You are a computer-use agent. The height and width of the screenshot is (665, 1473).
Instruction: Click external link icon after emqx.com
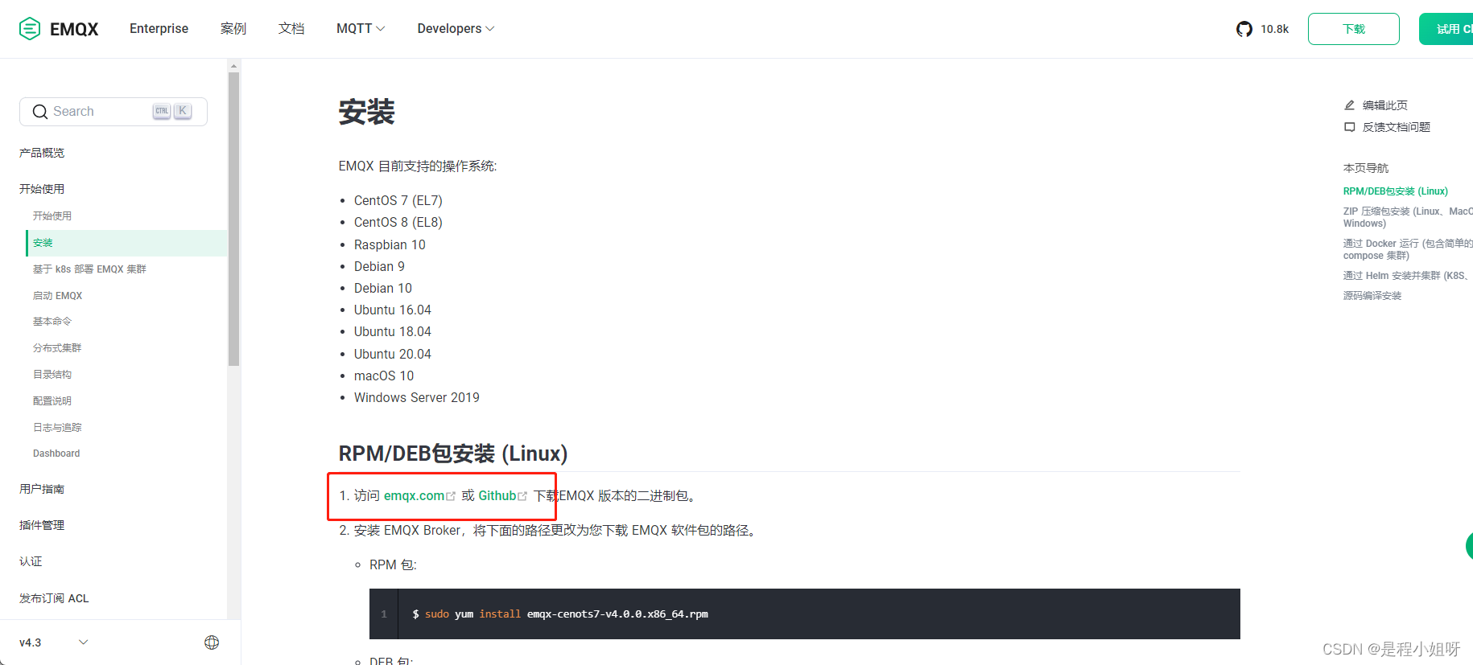pos(451,496)
